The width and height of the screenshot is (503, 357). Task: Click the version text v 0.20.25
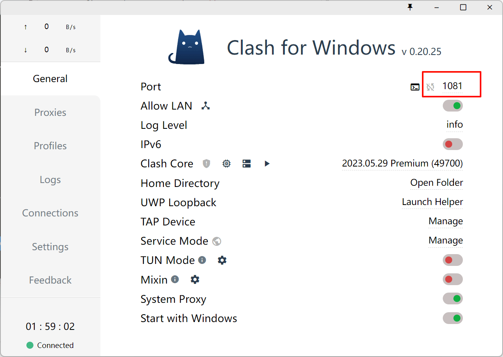click(x=422, y=51)
